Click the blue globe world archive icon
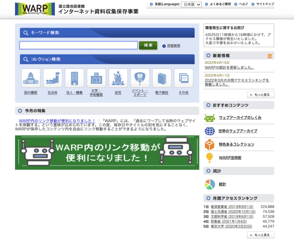The height and width of the screenshot is (244, 294). click(210, 131)
